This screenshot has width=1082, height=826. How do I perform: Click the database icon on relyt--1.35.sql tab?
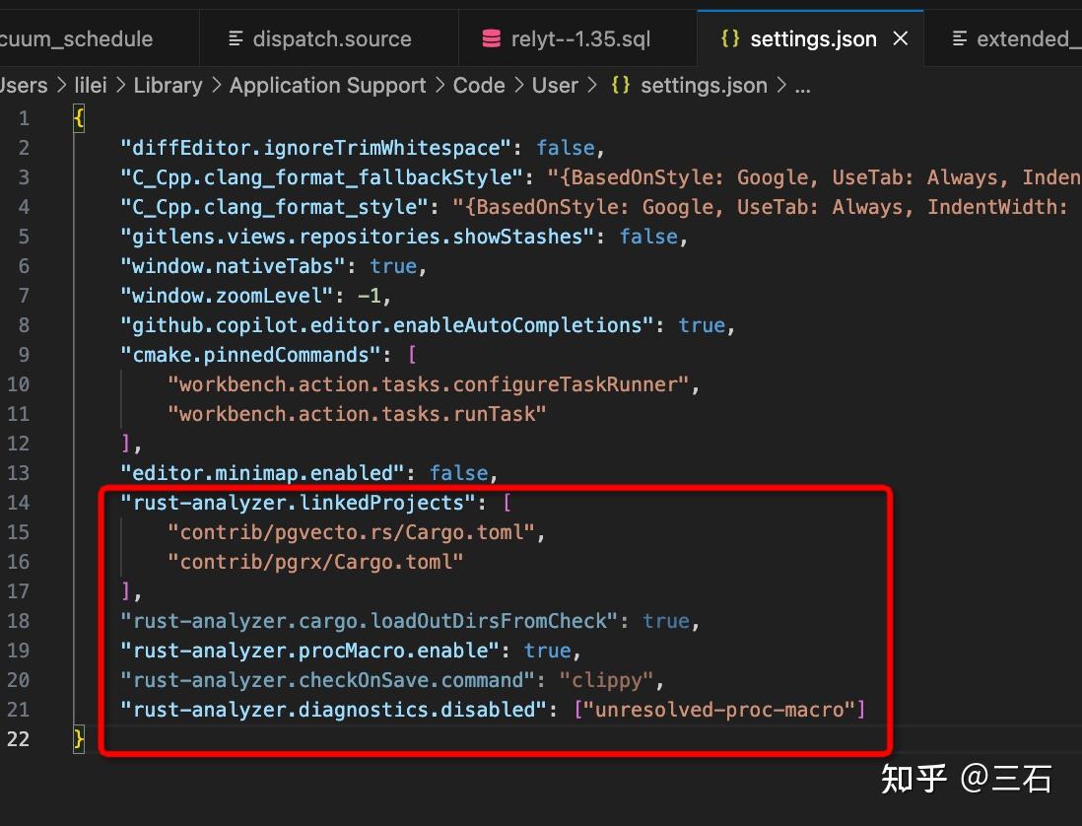490,38
